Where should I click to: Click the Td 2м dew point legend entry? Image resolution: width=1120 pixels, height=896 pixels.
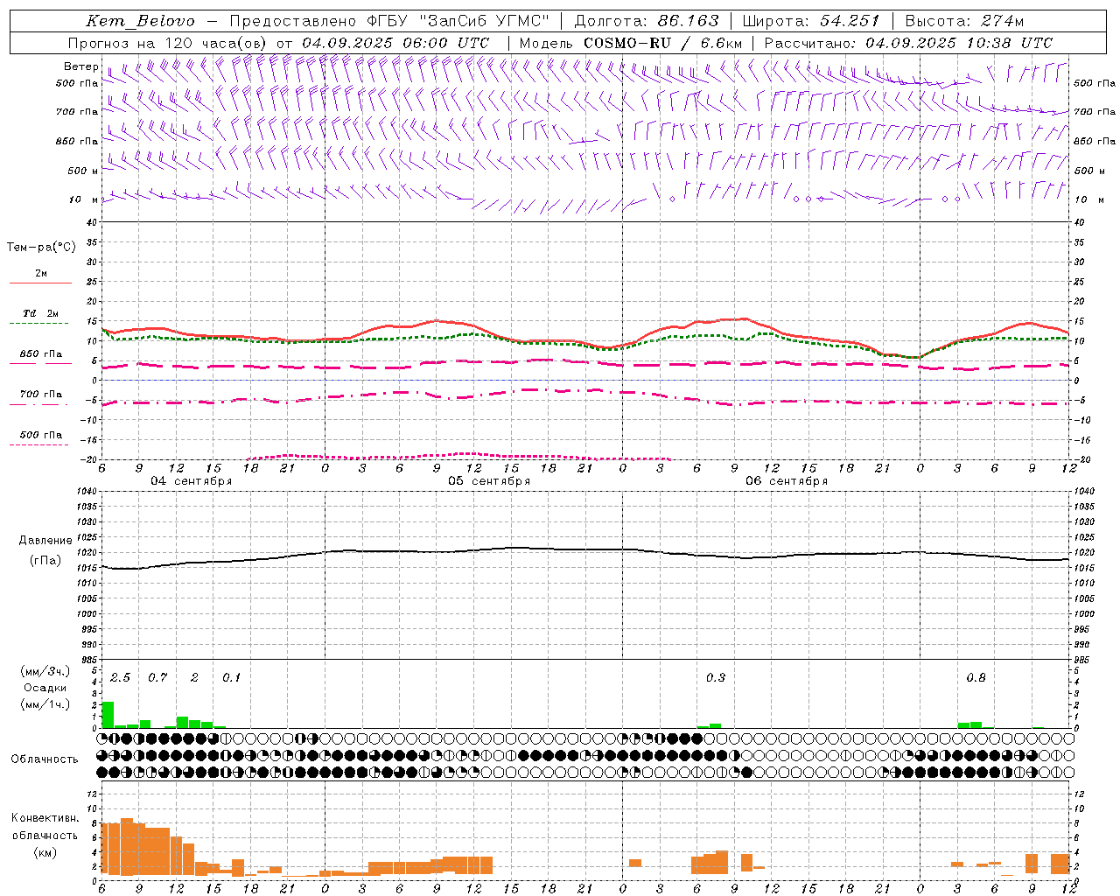pos(41,313)
